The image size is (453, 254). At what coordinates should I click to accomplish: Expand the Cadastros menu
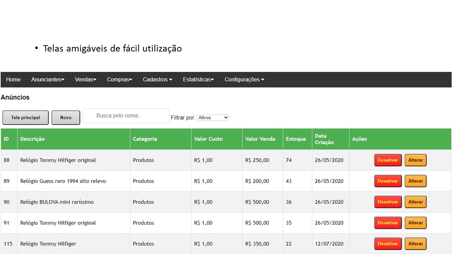coord(157,79)
